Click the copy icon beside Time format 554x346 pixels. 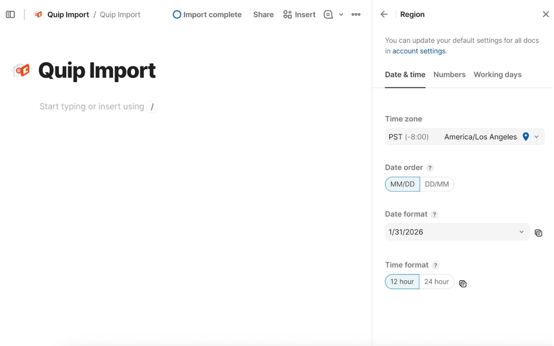[x=463, y=284]
